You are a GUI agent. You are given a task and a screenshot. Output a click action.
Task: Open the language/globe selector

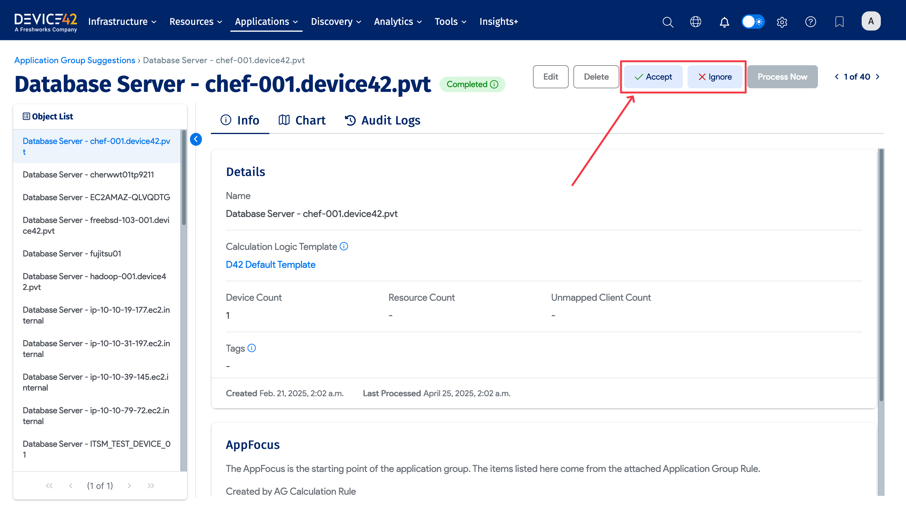pyautogui.click(x=696, y=22)
